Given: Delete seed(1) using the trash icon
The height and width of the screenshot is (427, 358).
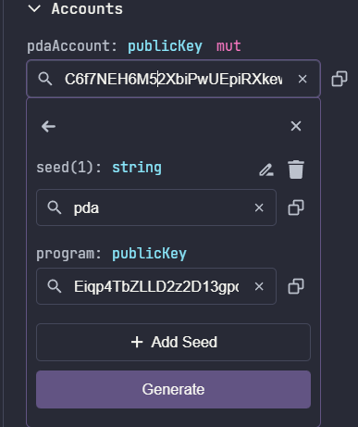Looking at the screenshot, I should click(296, 170).
